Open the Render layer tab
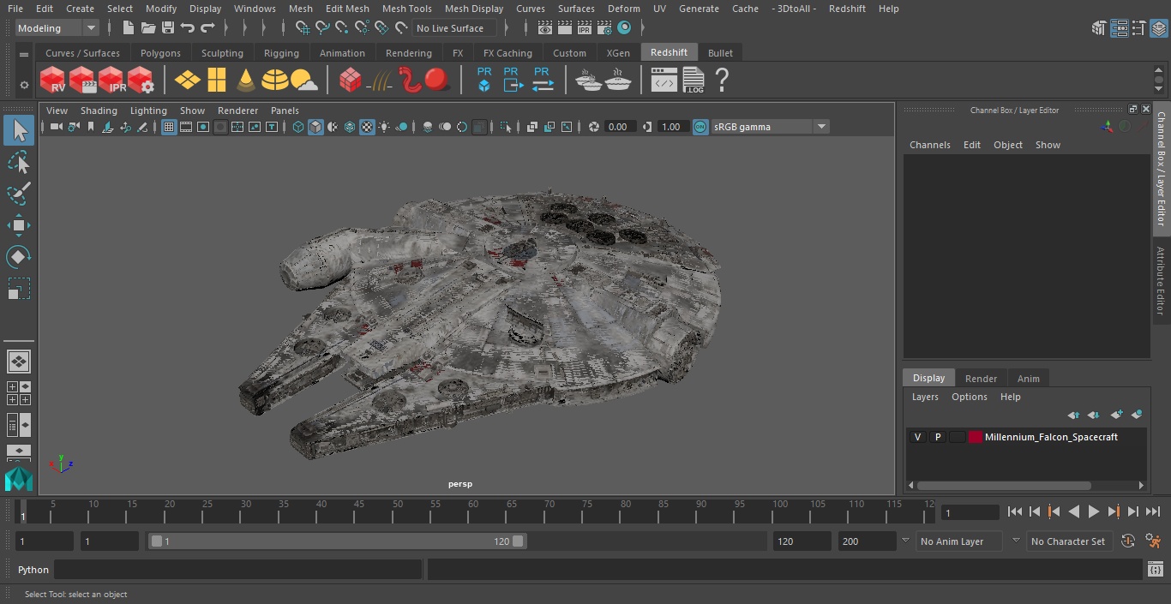Viewport: 1171px width, 604px height. 981,379
